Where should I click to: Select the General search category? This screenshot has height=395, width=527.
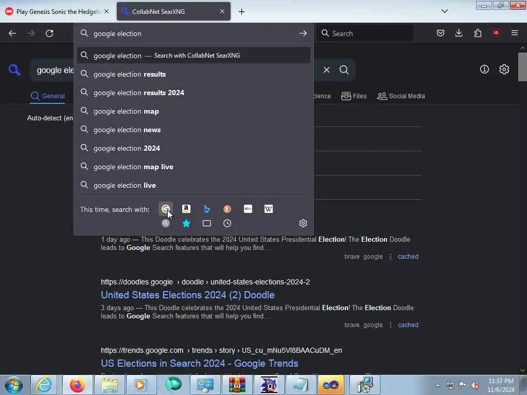[x=47, y=96]
